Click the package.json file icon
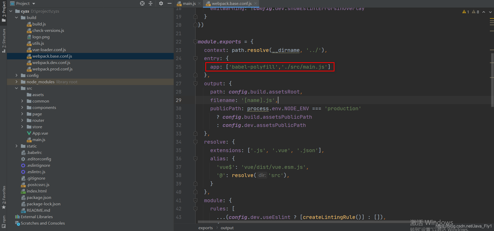The width and height of the screenshot is (494, 231). pos(23,198)
